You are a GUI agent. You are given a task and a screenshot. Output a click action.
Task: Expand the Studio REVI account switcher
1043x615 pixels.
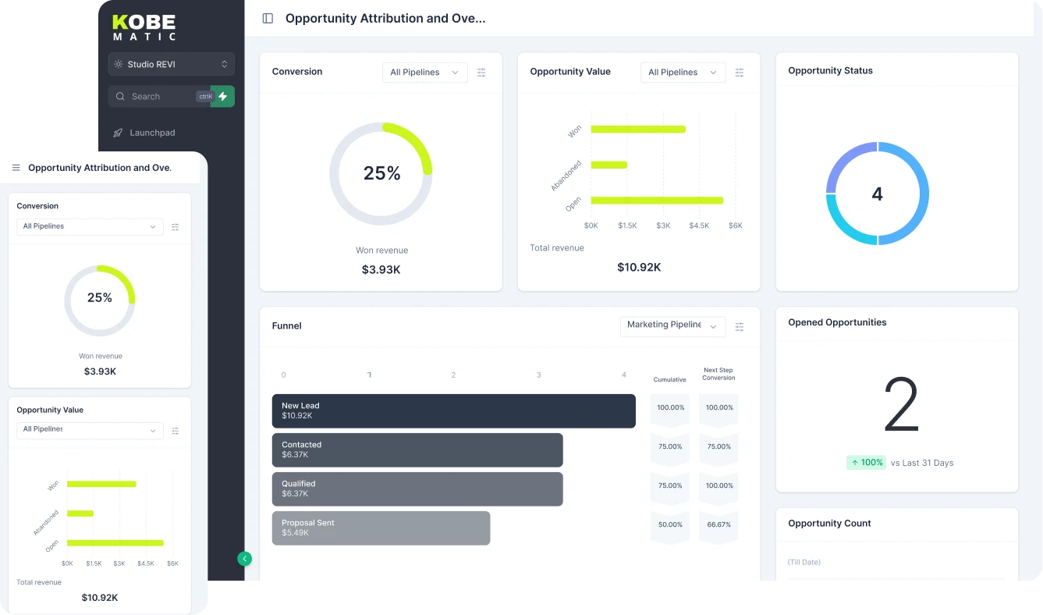(x=171, y=64)
